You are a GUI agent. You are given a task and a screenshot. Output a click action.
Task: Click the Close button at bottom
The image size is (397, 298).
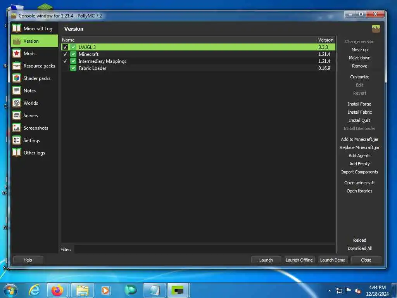[x=366, y=260]
